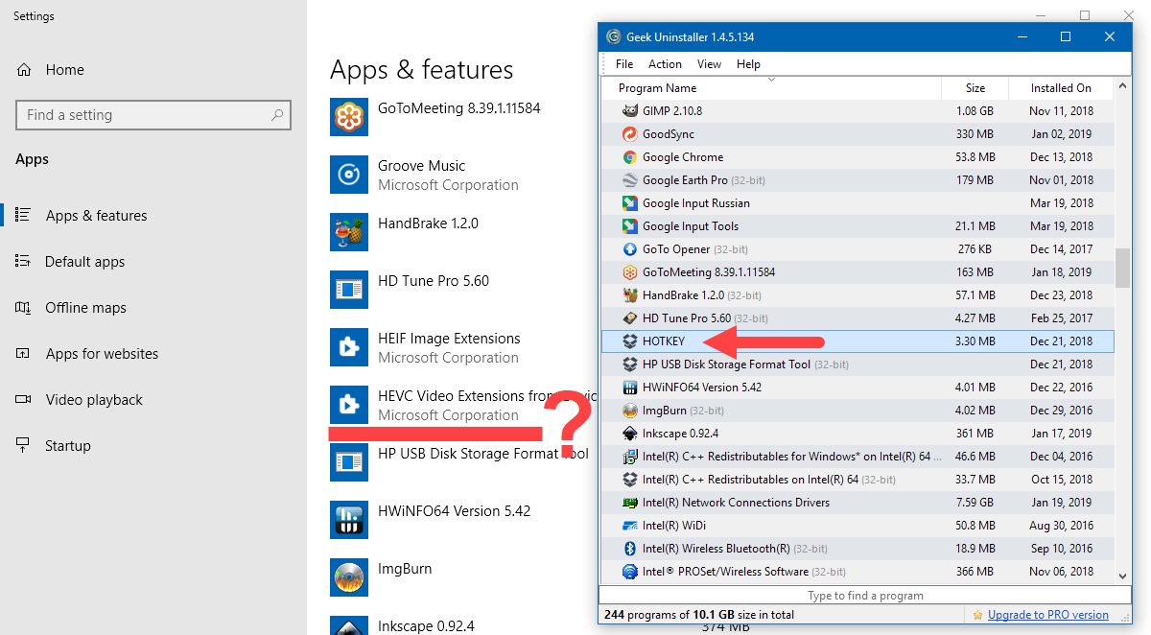Click the 1.08 GB size for GIMP
Image resolution: width=1151 pixels, height=635 pixels.
(x=976, y=111)
